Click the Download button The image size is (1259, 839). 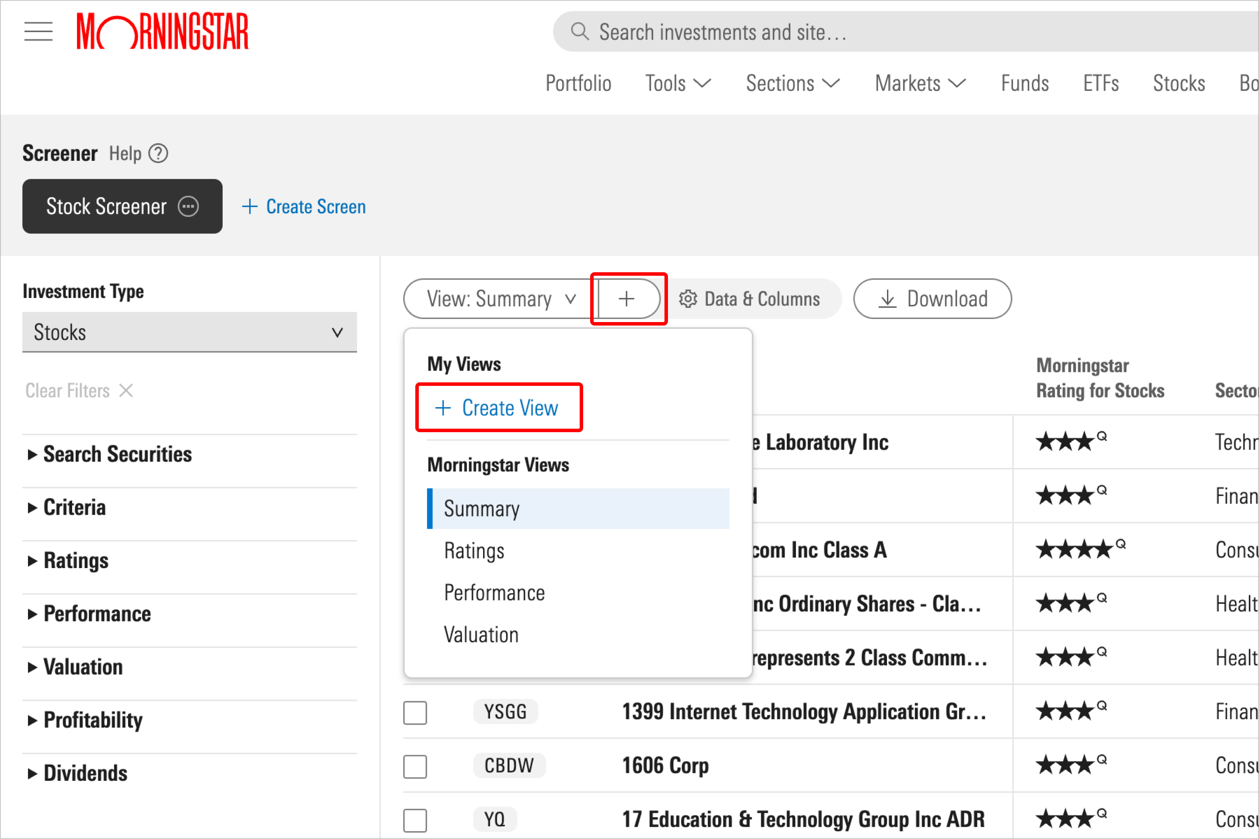coord(932,298)
